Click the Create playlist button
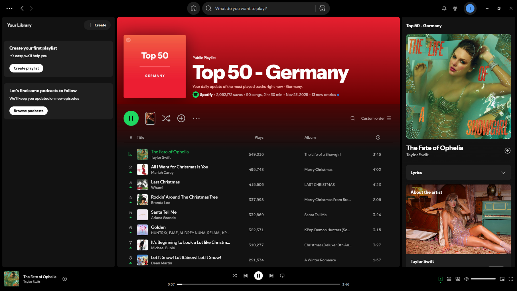 [x=26, y=68]
